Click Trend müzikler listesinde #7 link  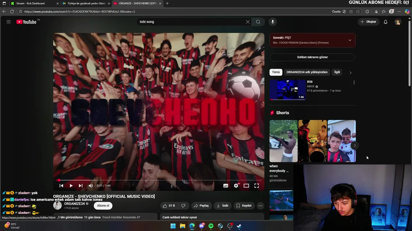(x=121, y=217)
